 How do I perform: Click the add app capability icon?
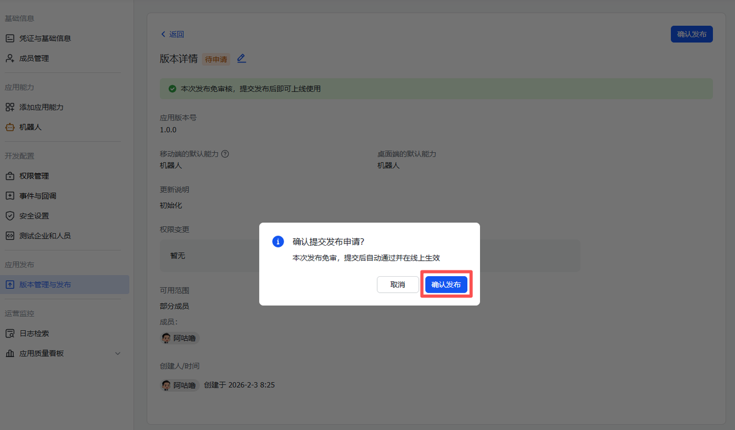10,107
